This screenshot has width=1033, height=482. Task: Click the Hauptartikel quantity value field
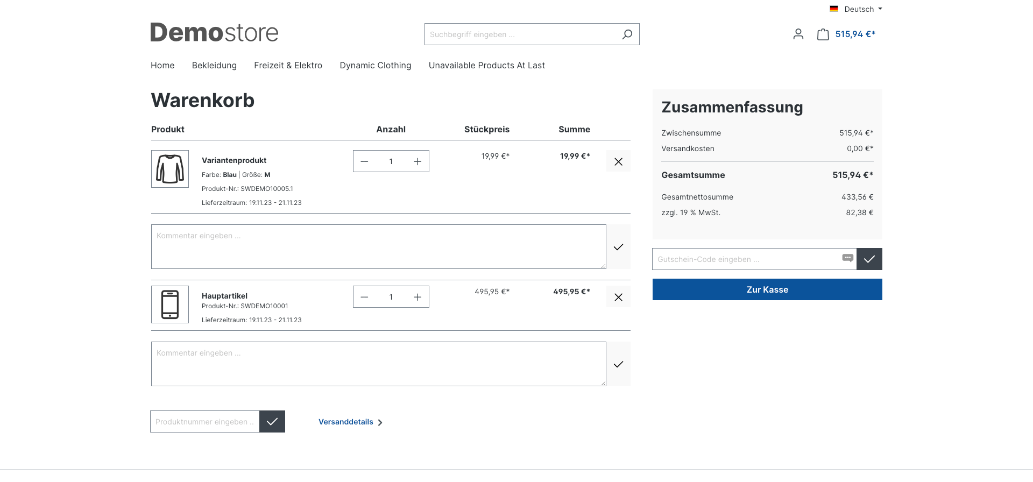(391, 297)
